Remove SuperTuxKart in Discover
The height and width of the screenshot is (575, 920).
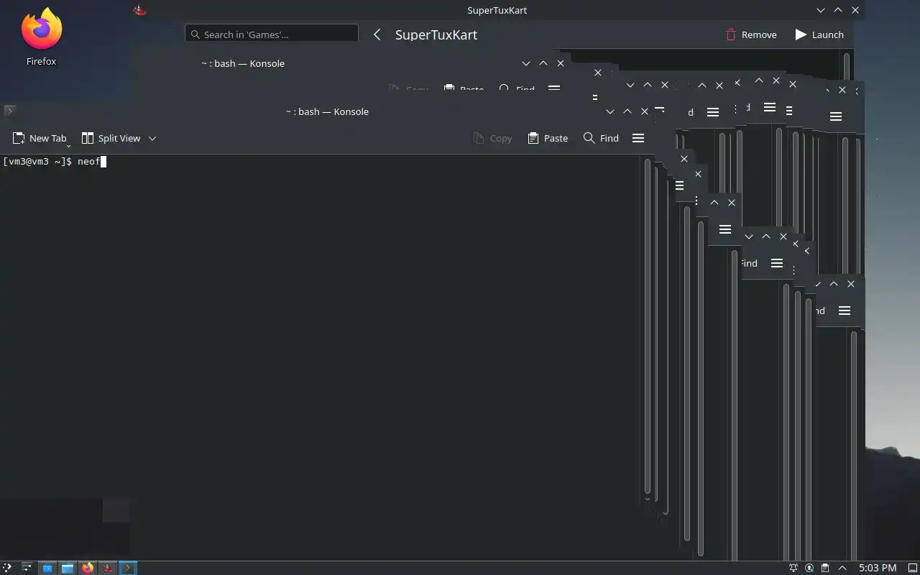pyautogui.click(x=751, y=34)
